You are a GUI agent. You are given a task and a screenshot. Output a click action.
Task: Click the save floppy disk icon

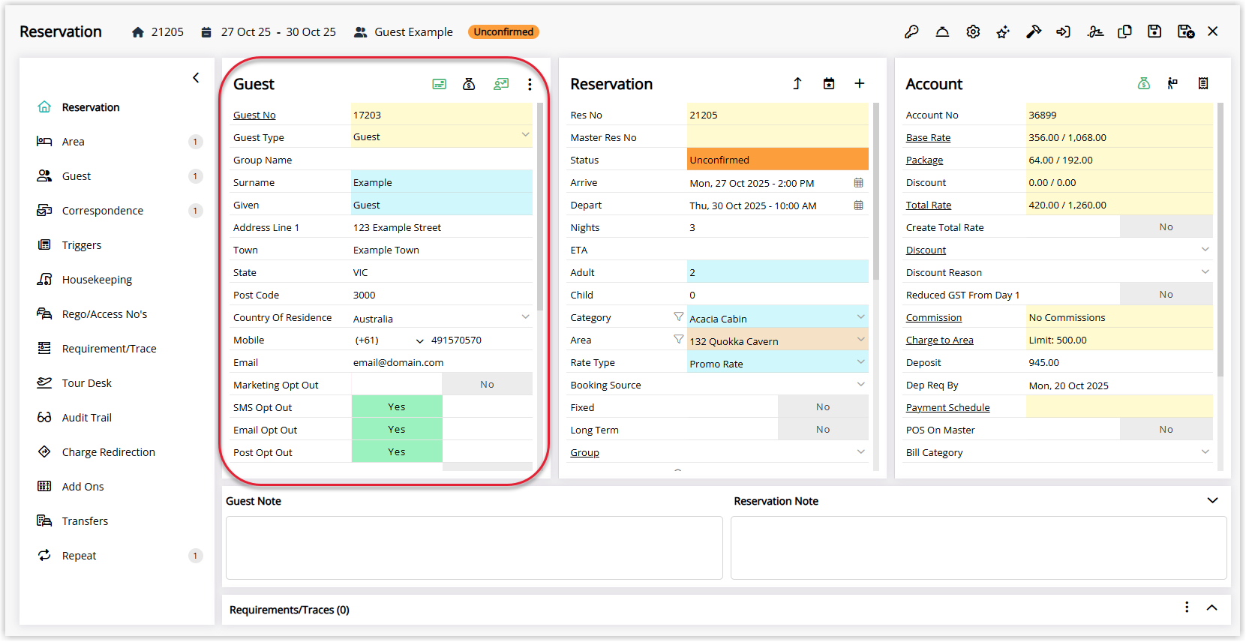(1154, 31)
